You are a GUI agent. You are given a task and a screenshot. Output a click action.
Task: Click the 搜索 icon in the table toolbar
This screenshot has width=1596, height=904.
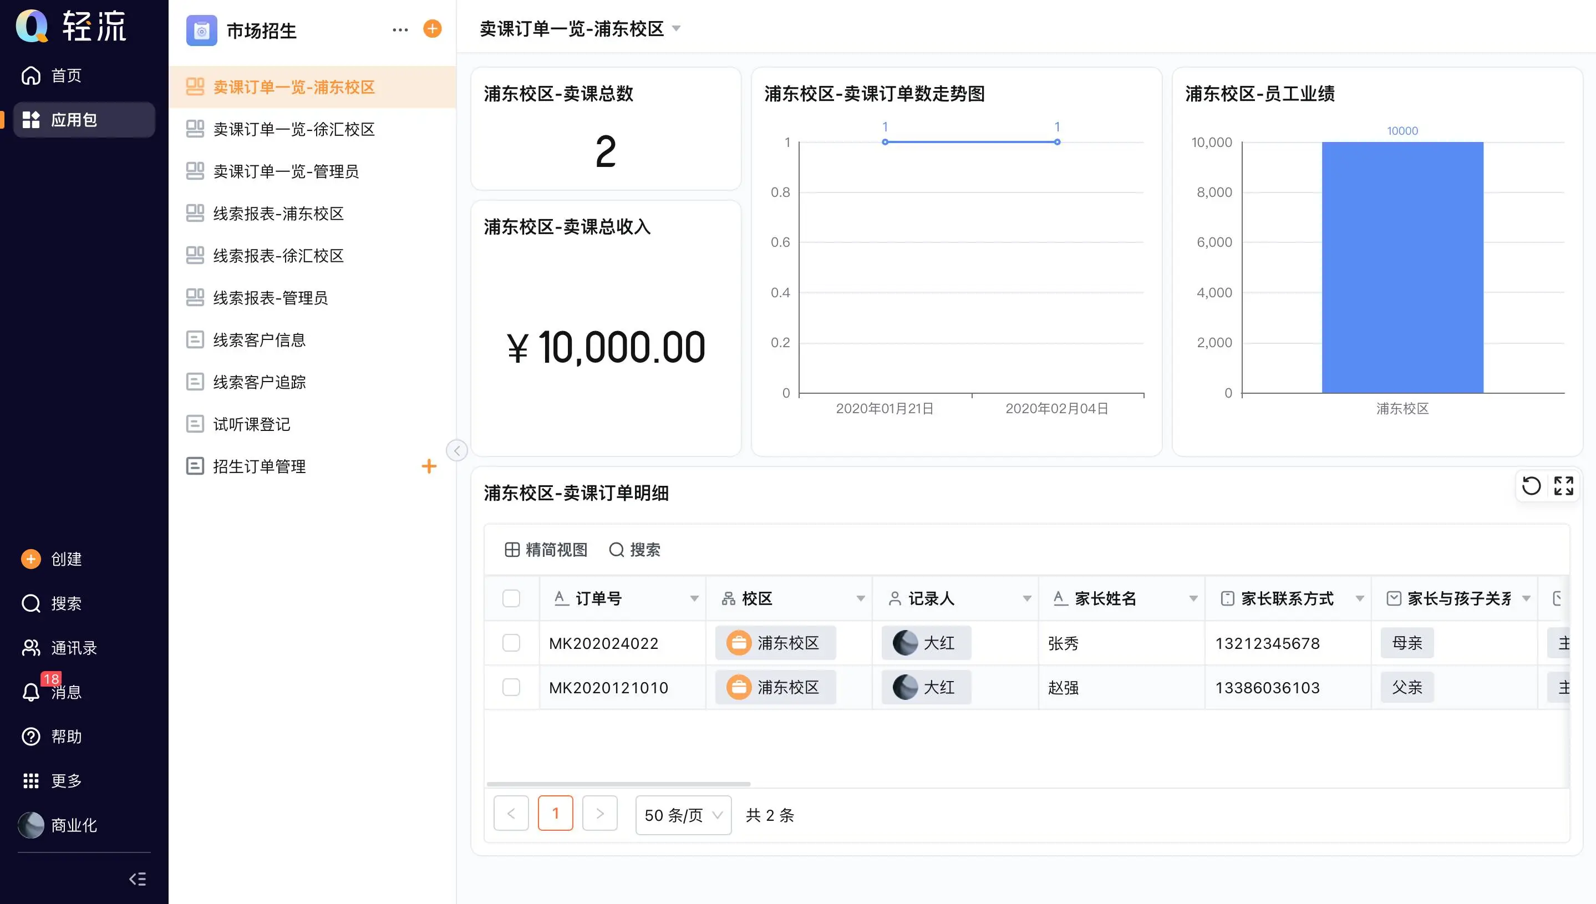[x=617, y=550]
